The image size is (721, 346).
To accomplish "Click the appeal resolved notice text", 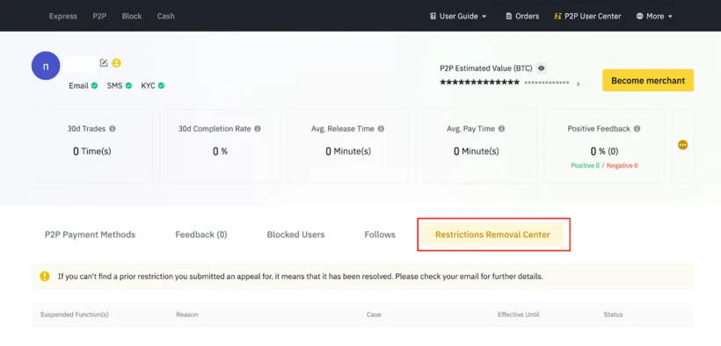I will click(x=300, y=277).
